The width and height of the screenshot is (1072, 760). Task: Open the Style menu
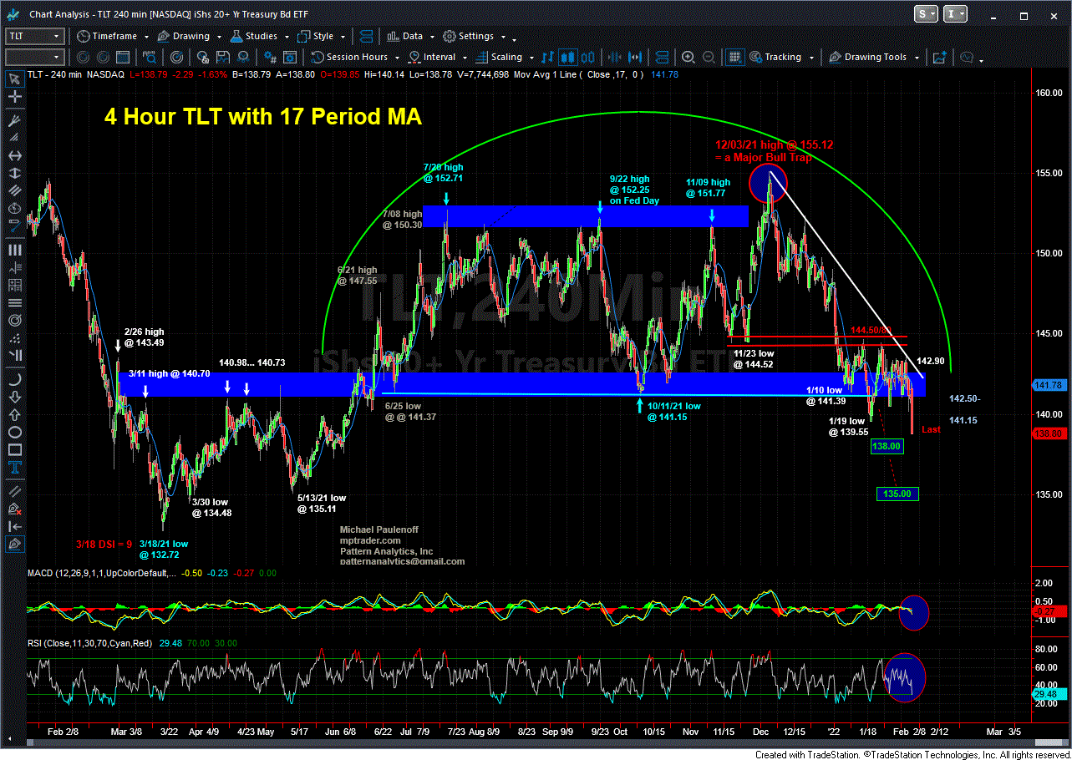tap(317, 36)
